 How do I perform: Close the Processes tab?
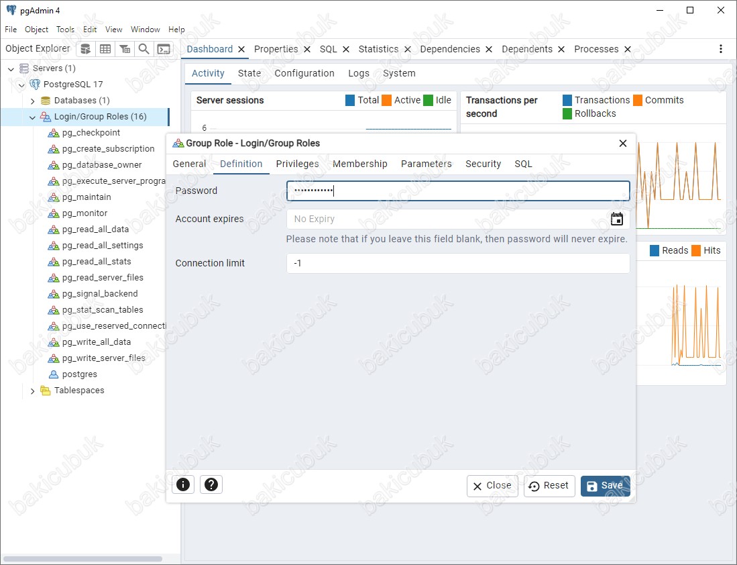point(628,50)
